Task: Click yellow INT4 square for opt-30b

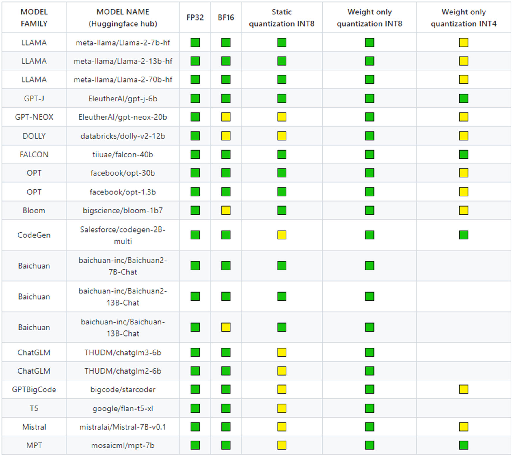Action: coord(463,173)
